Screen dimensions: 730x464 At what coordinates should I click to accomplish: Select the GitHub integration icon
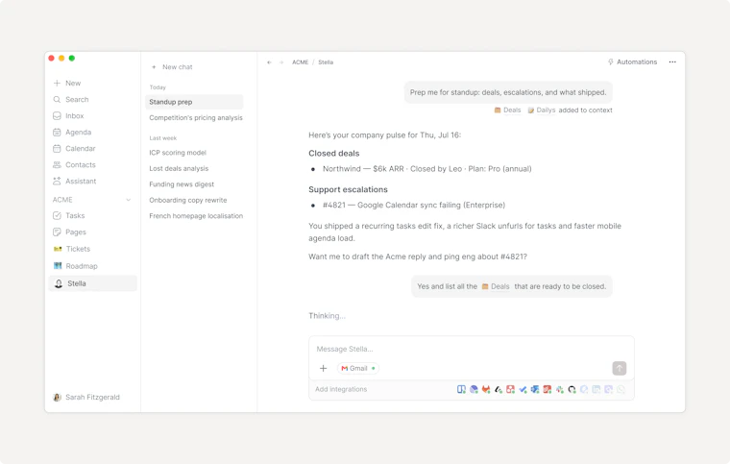(x=572, y=389)
